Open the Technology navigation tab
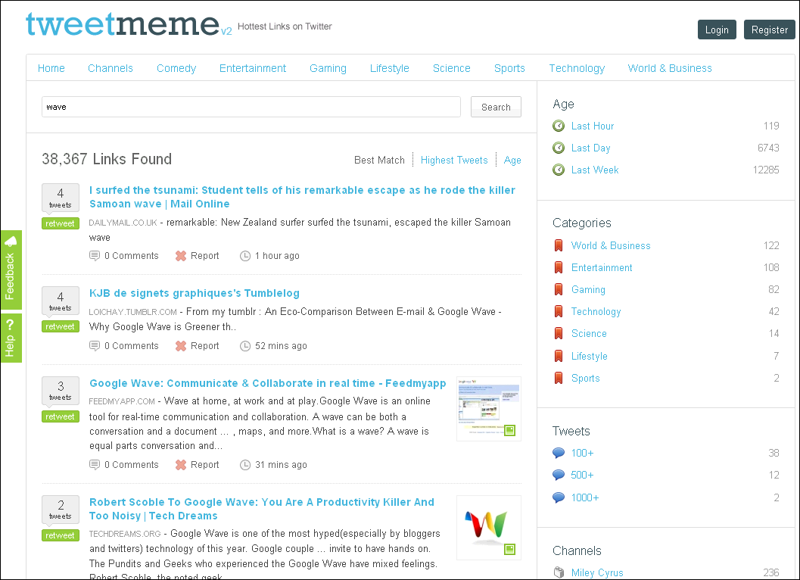 click(x=577, y=68)
